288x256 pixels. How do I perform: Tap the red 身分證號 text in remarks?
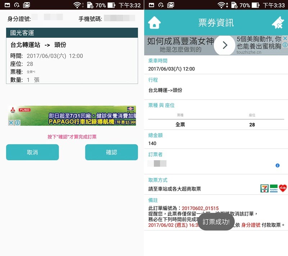click(251, 225)
